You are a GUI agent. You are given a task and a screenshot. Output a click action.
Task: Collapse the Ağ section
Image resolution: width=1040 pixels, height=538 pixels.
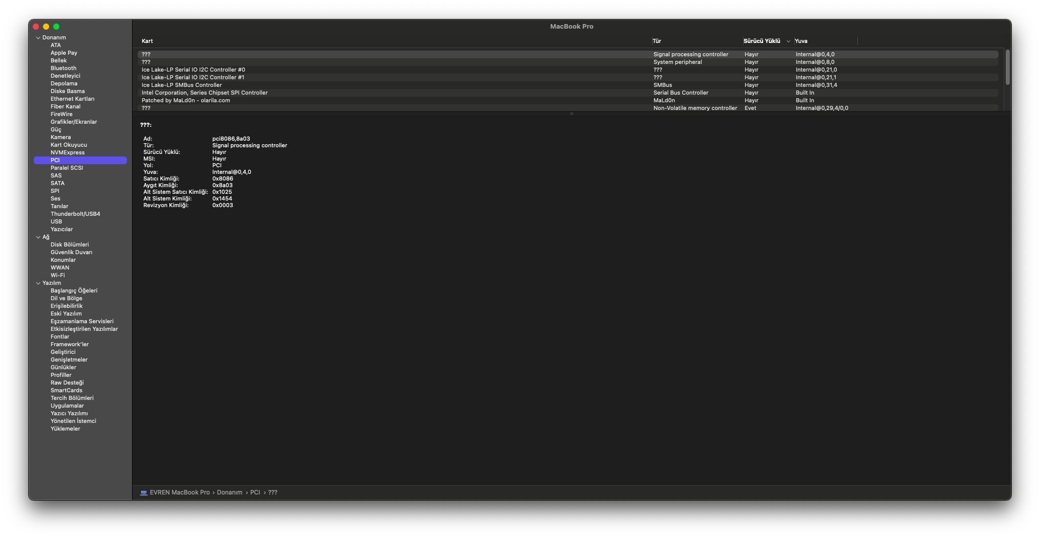38,237
